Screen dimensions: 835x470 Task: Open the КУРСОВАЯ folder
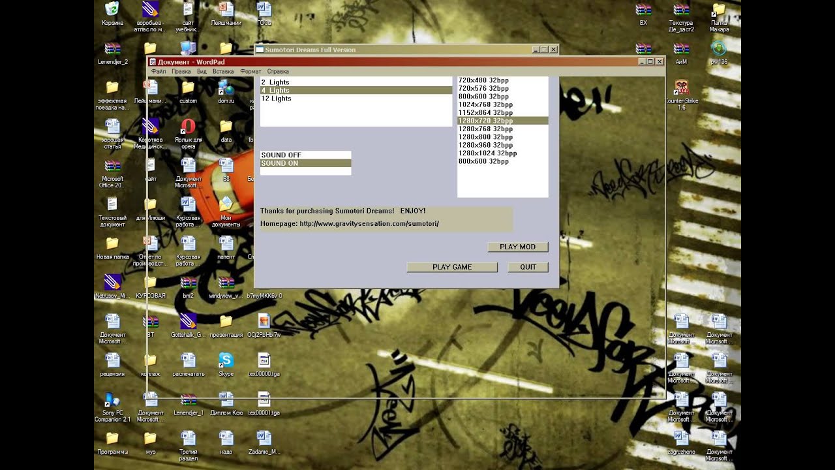pos(150,282)
